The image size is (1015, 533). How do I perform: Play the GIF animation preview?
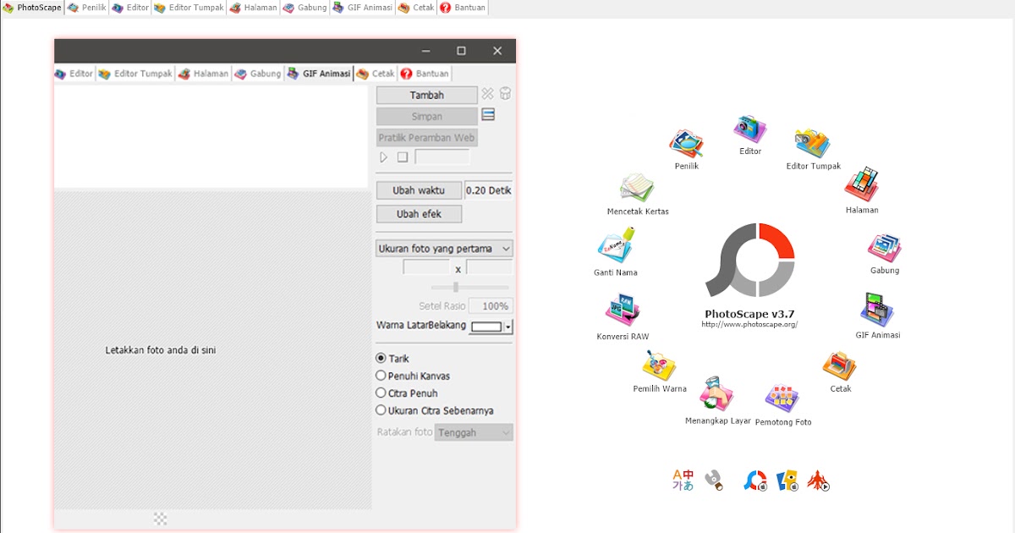click(383, 157)
